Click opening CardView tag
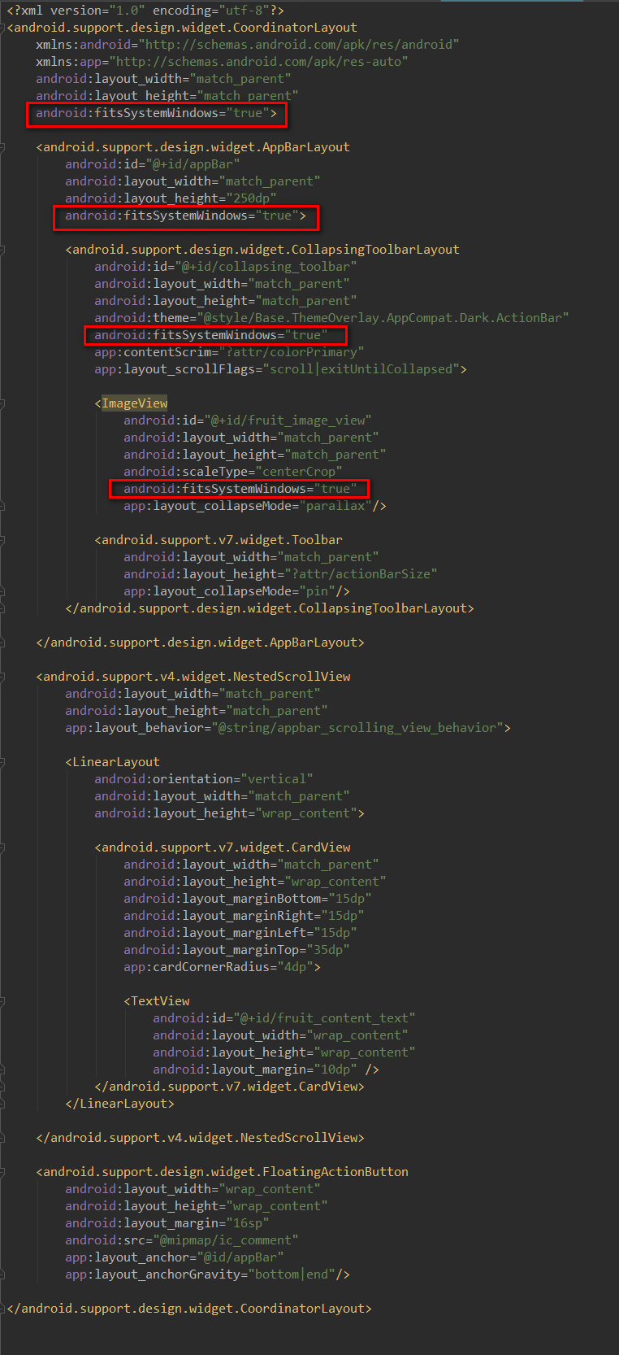Viewport: 619px width, 1355px height. [223, 847]
